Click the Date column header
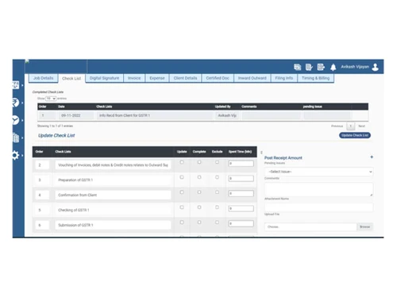This screenshot has height=298, width=397. click(x=61, y=106)
